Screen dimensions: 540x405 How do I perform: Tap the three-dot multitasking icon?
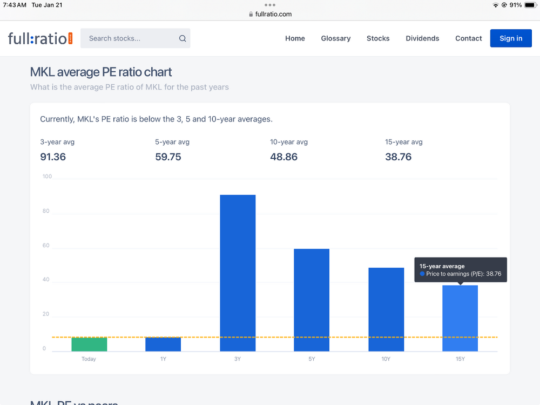click(x=269, y=5)
